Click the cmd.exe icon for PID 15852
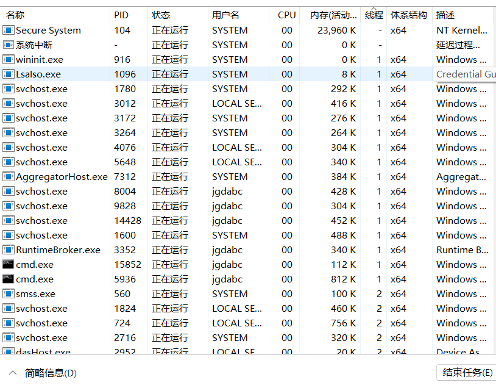The height and width of the screenshot is (388, 496). click(x=8, y=265)
